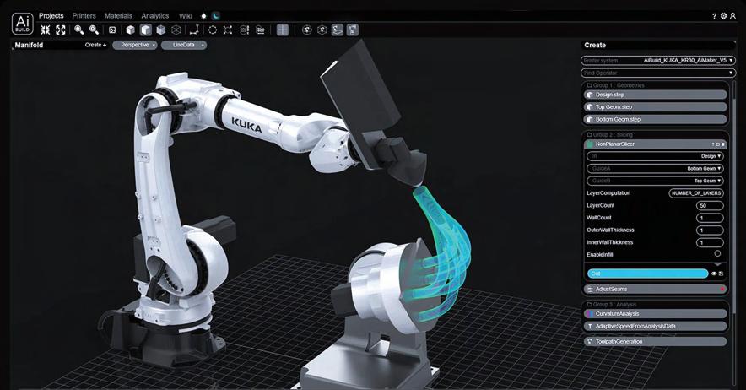Select the Top Geom.step geometry operator

pos(656,107)
